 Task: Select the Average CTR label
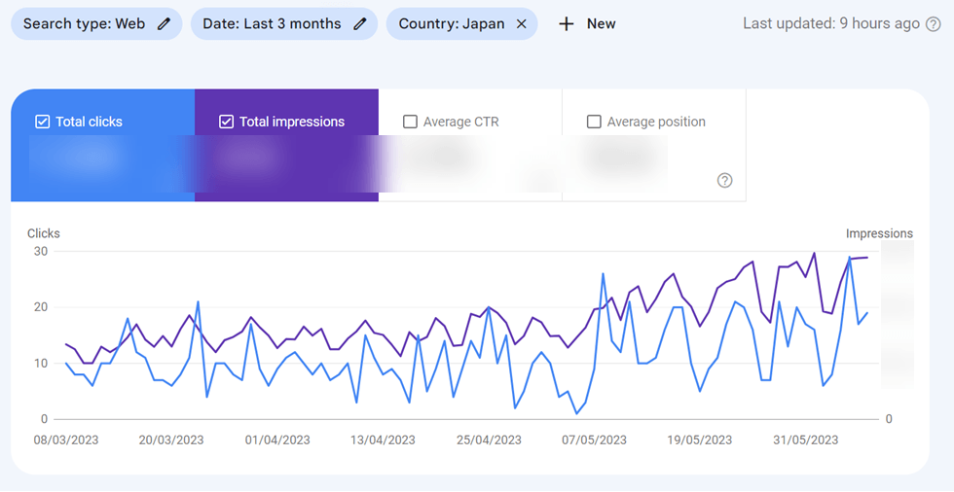click(461, 122)
